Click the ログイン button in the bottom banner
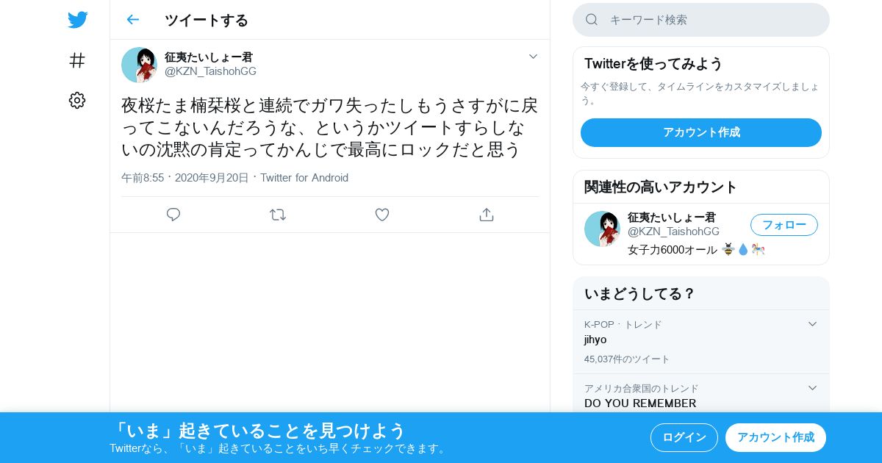Viewport: 882px width, 463px height. point(684,437)
